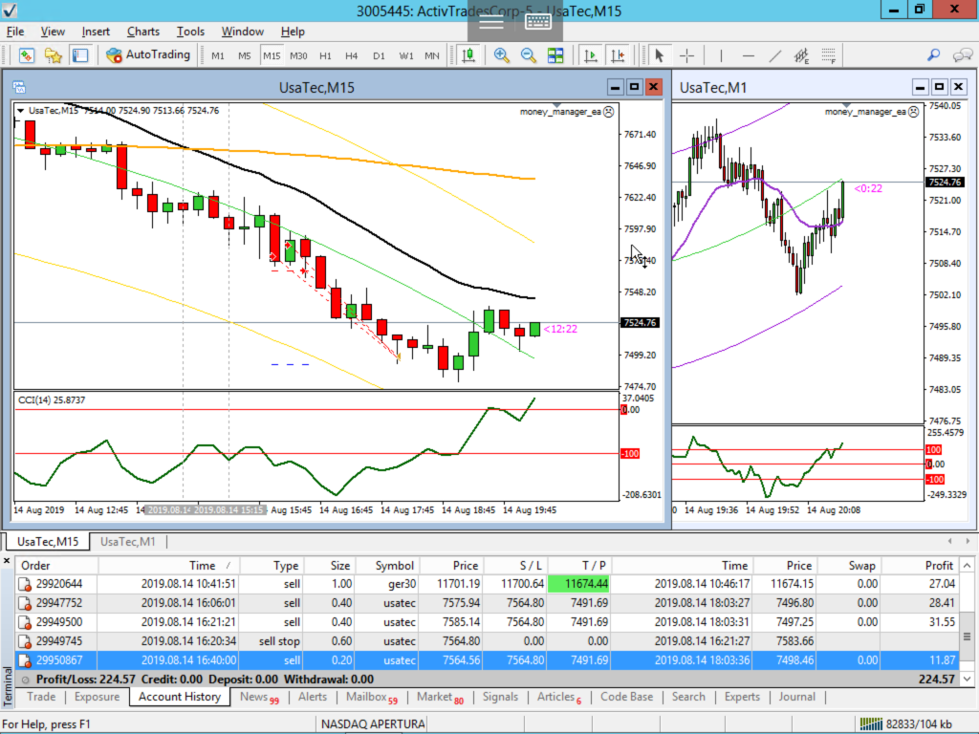Switch to the D1 daily timeframe
Viewport: 979px width, 734px height.
[379, 55]
